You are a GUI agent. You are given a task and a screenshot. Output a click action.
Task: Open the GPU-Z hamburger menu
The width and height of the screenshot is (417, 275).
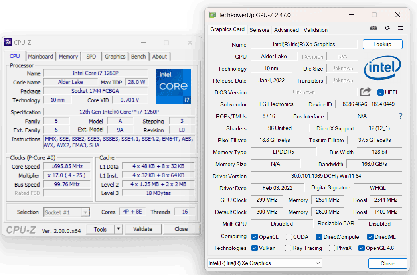coord(401,28)
